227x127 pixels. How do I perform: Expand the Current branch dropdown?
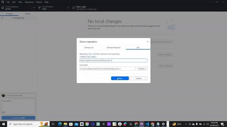click(x=54, y=8)
